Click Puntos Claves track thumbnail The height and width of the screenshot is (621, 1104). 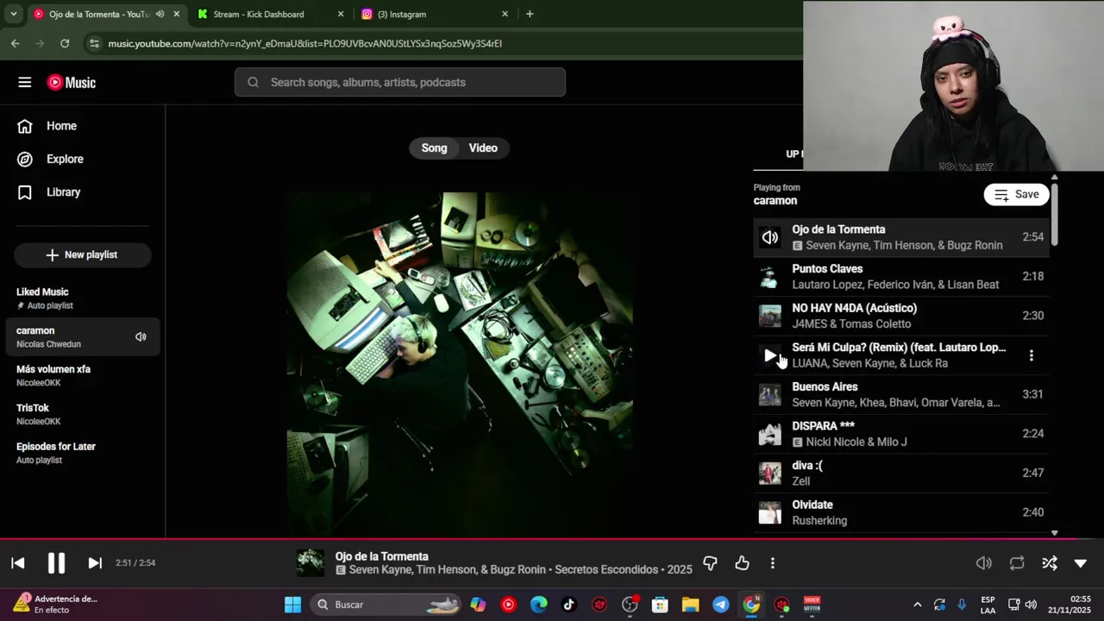click(770, 277)
